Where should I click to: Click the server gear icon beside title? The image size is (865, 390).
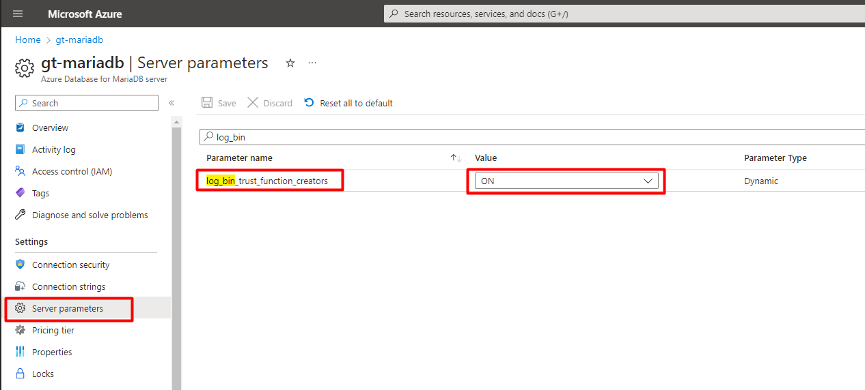click(25, 67)
